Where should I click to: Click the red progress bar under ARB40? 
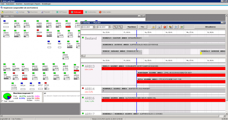click(x=68, y=27)
